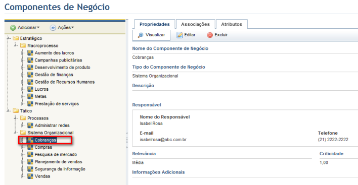Select the Sistema Organizacional folder icon

point(23,133)
